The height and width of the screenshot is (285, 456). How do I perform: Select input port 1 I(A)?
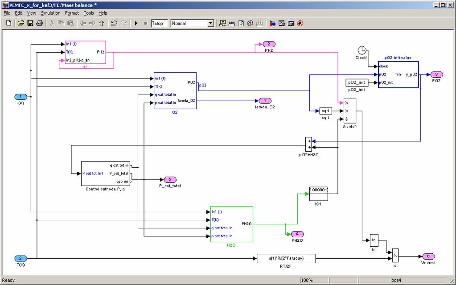tap(21, 97)
